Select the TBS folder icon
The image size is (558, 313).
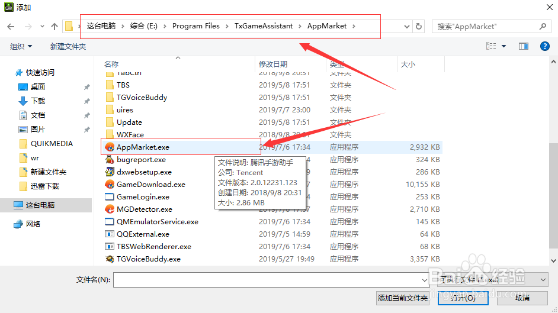coord(110,85)
